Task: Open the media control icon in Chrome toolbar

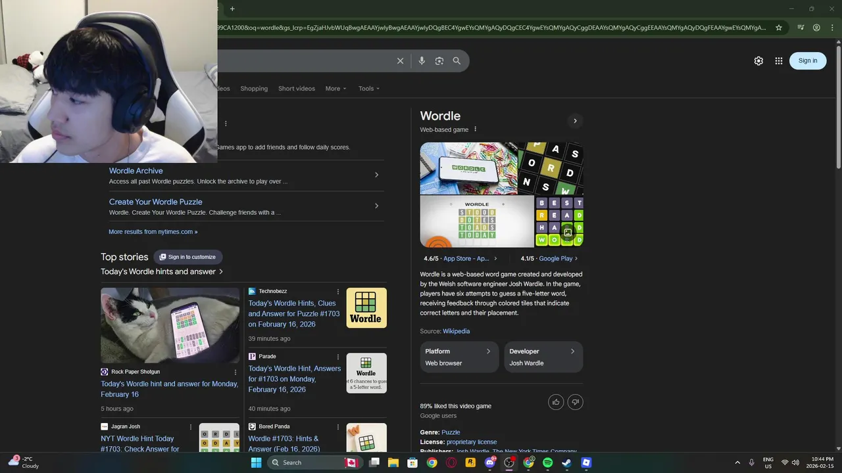Action: pyautogui.click(x=801, y=28)
